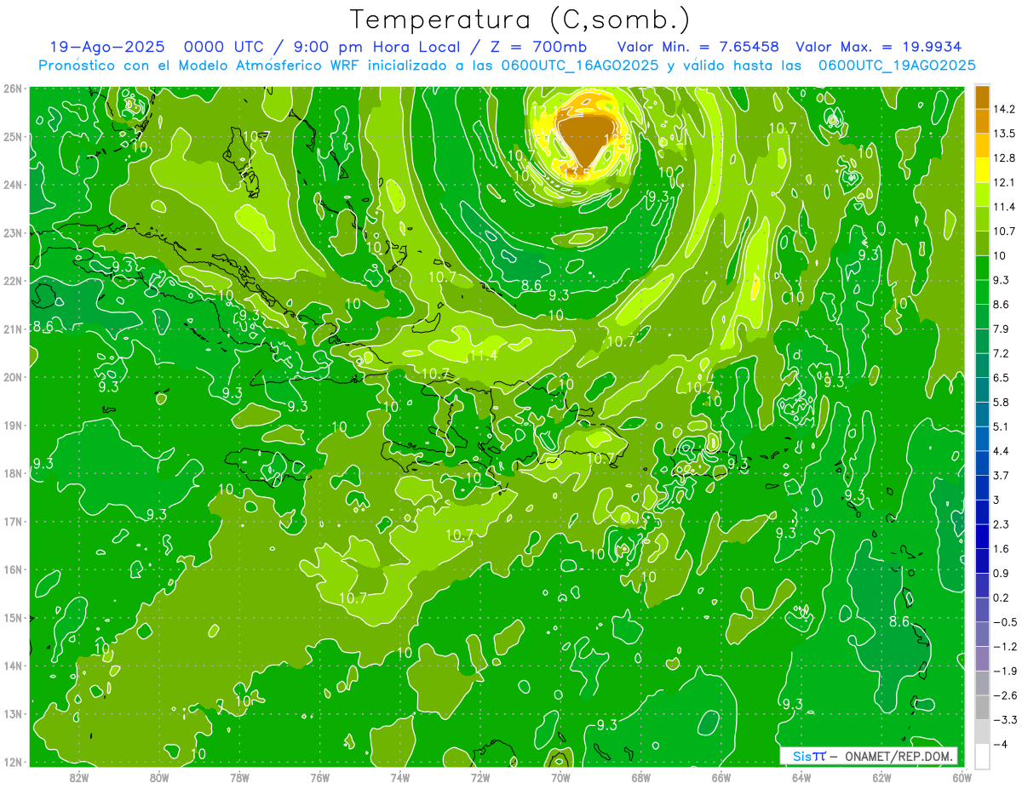Click the "Valor Min. = 7.65458" readout
Image resolution: width=1022 pixels, height=789 pixels.
pyautogui.click(x=698, y=47)
